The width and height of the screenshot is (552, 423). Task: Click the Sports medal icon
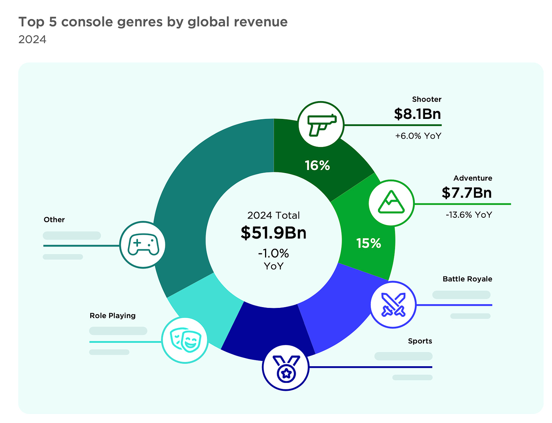click(x=286, y=367)
